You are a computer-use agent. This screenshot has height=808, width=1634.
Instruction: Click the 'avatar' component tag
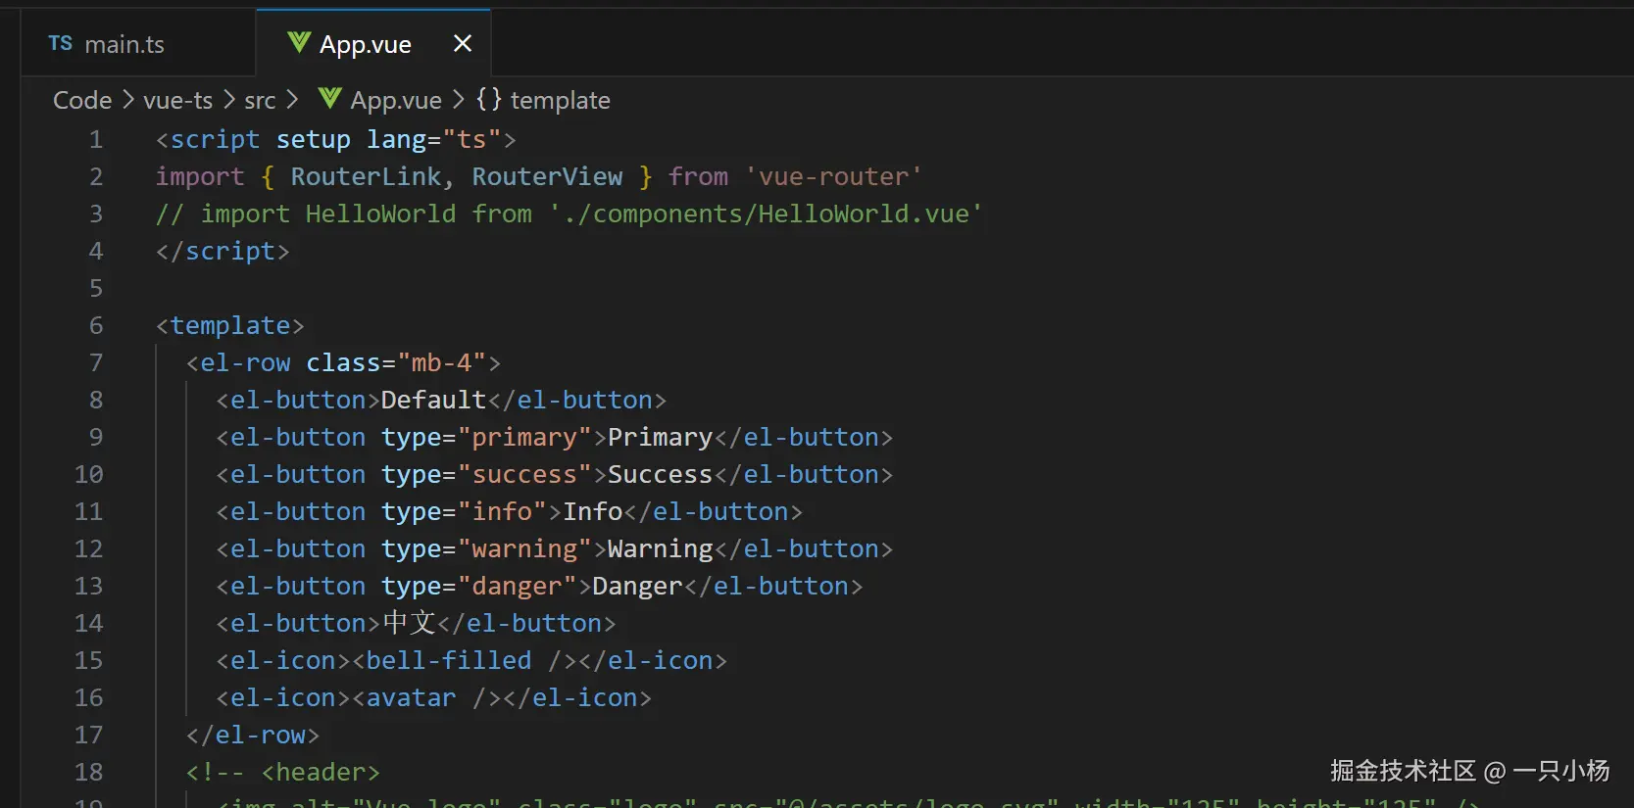tap(412, 697)
